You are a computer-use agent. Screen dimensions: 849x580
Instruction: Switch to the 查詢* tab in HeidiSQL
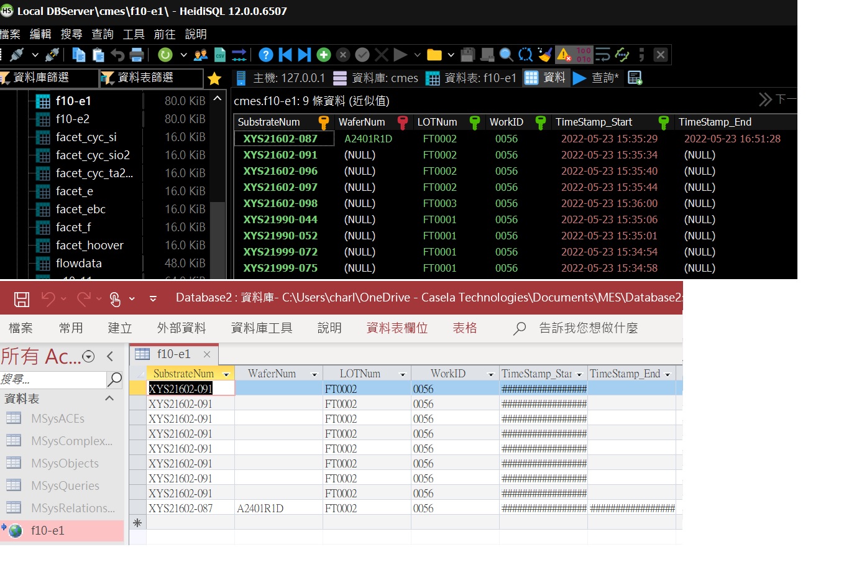click(604, 78)
